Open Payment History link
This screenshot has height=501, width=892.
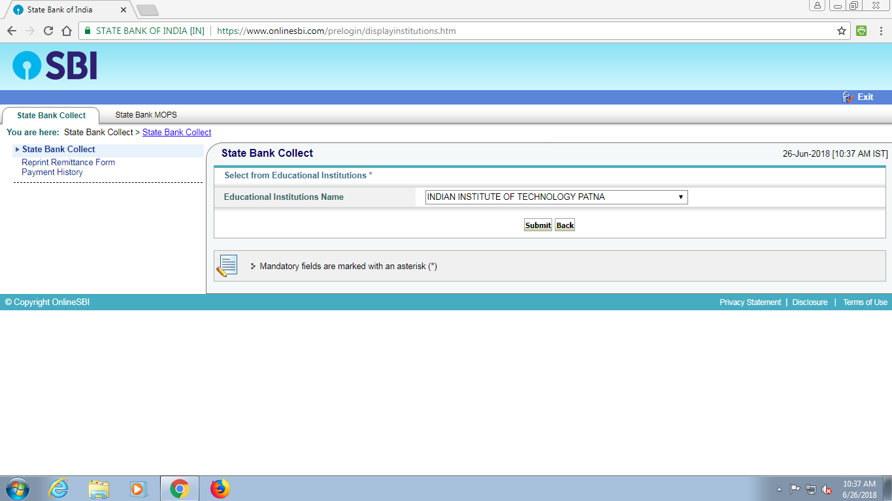(x=52, y=172)
